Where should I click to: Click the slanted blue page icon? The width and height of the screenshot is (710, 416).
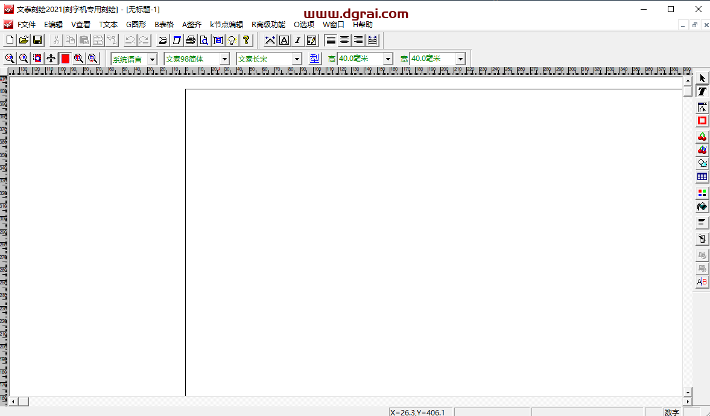(x=177, y=40)
